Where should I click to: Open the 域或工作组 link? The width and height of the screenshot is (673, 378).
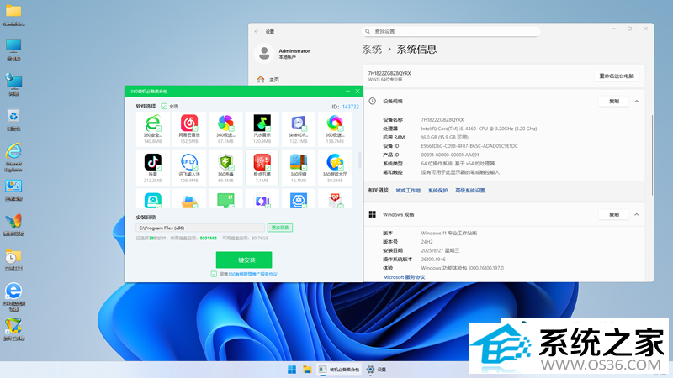point(408,191)
